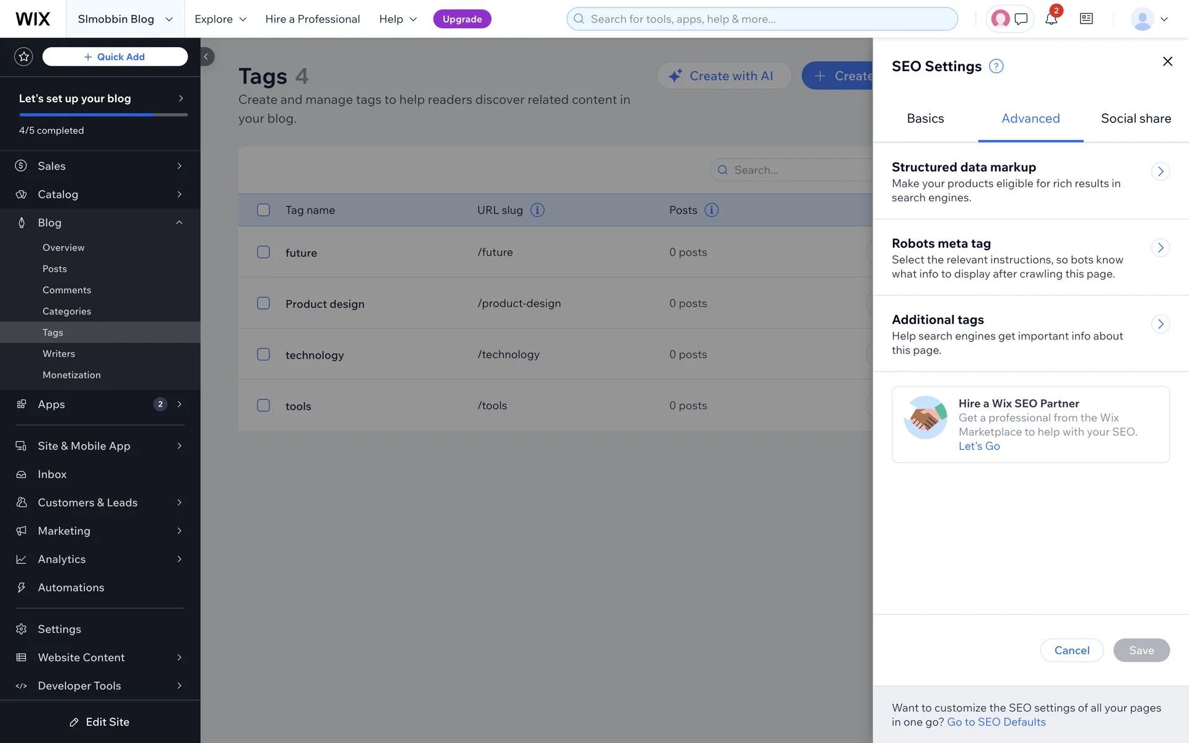Click the star favorites icon in sidebar
1189x743 pixels.
pos(24,57)
